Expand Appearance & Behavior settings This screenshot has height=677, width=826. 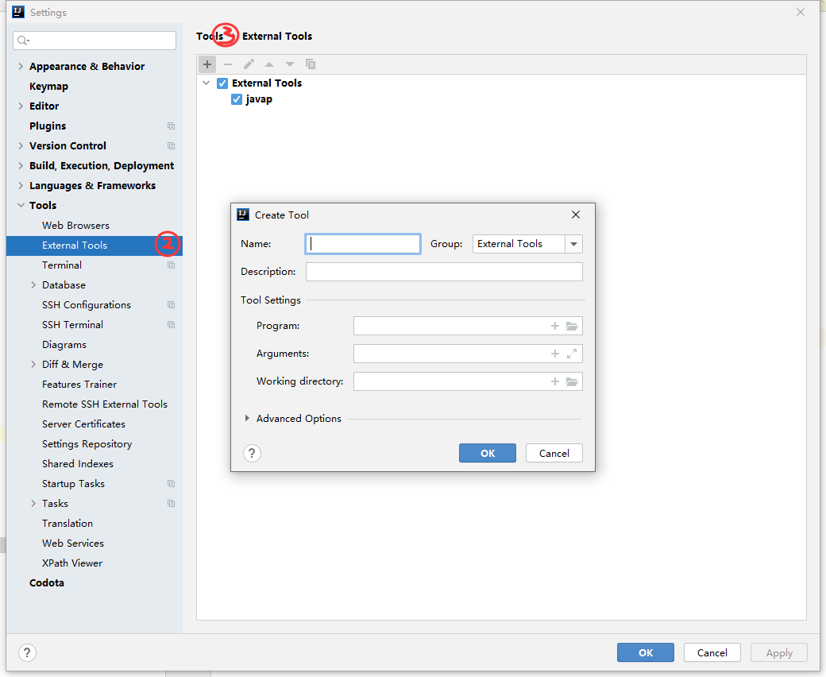point(21,67)
